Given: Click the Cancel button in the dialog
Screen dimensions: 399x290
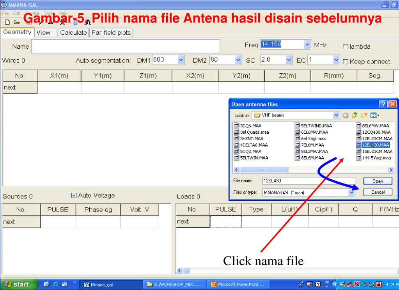Looking at the screenshot, I should [x=378, y=192].
